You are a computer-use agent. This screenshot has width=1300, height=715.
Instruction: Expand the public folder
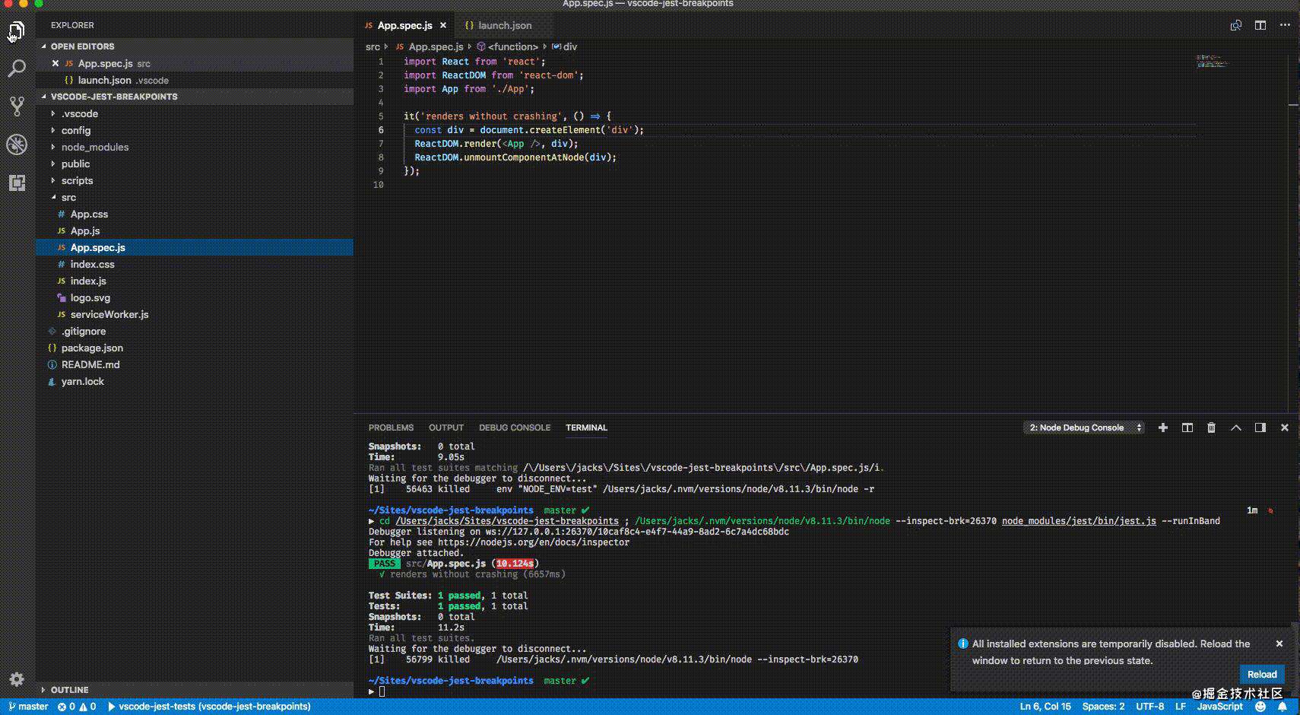point(195,164)
